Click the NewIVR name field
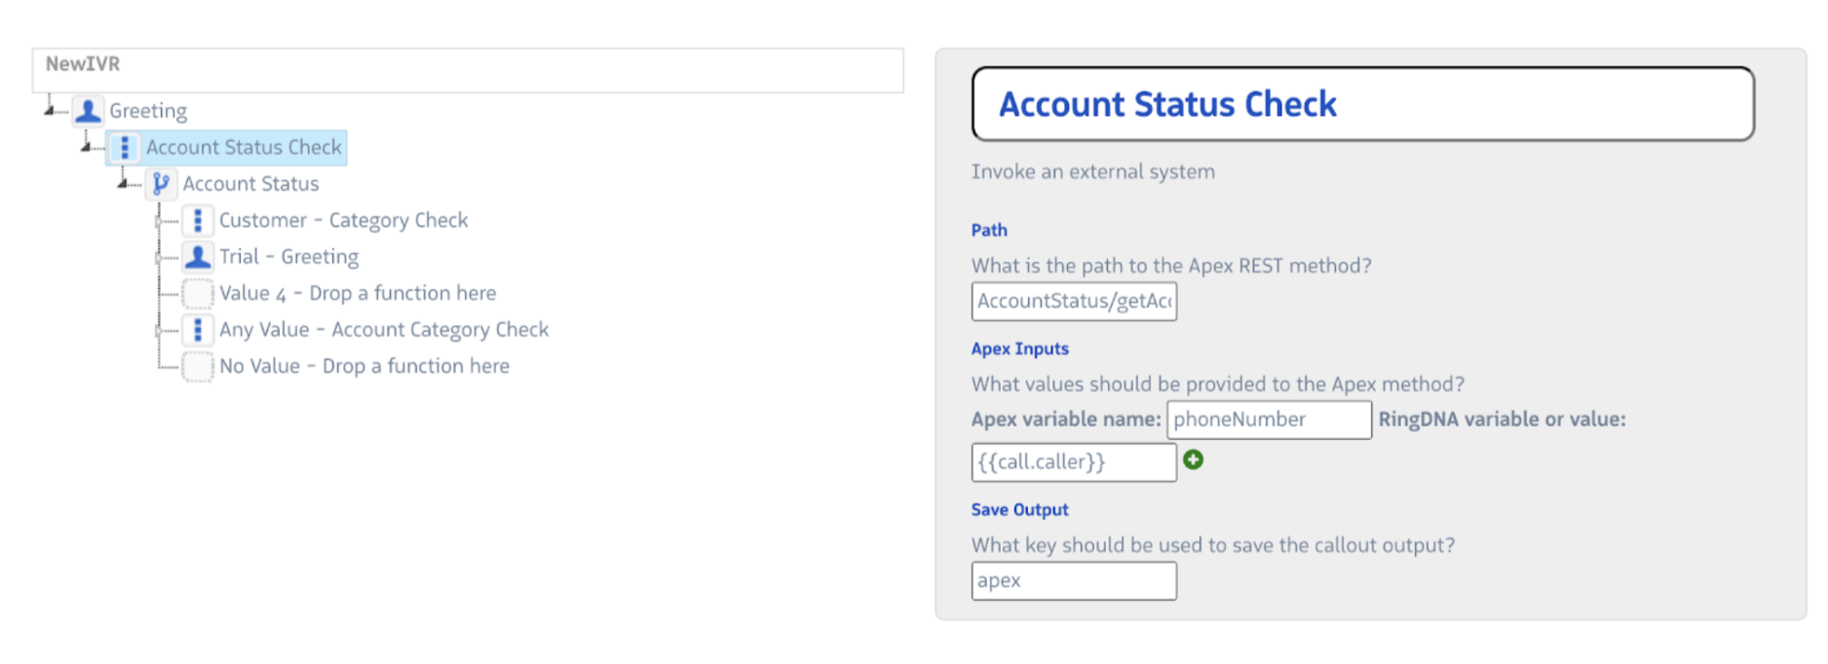This screenshot has height=664, width=1828. [468, 70]
